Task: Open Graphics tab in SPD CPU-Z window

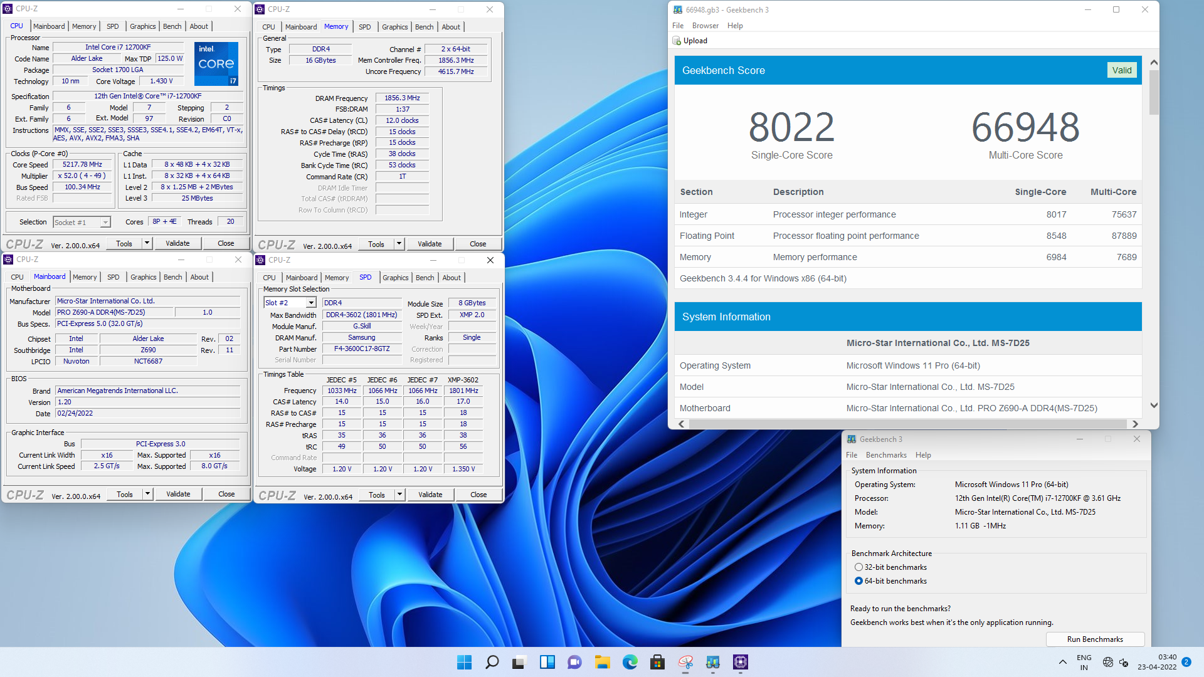Action: point(395,278)
